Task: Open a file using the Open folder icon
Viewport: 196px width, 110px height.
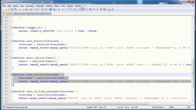Action: pos(9,9)
